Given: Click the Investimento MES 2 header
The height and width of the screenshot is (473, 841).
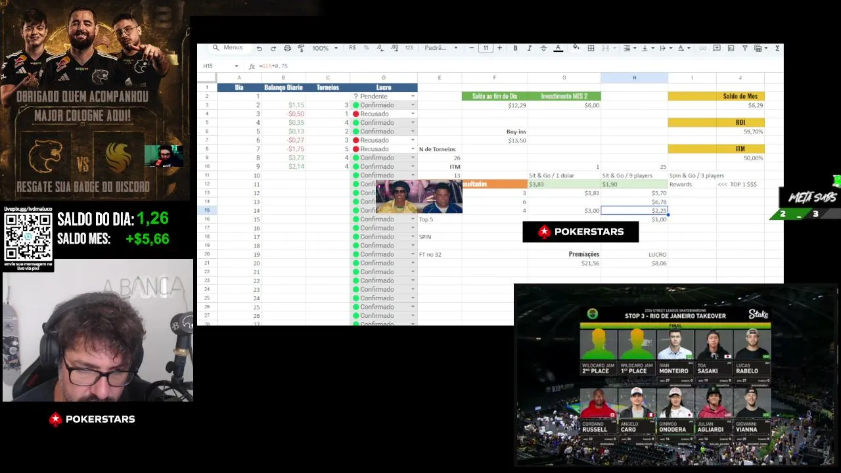Looking at the screenshot, I should (x=564, y=97).
